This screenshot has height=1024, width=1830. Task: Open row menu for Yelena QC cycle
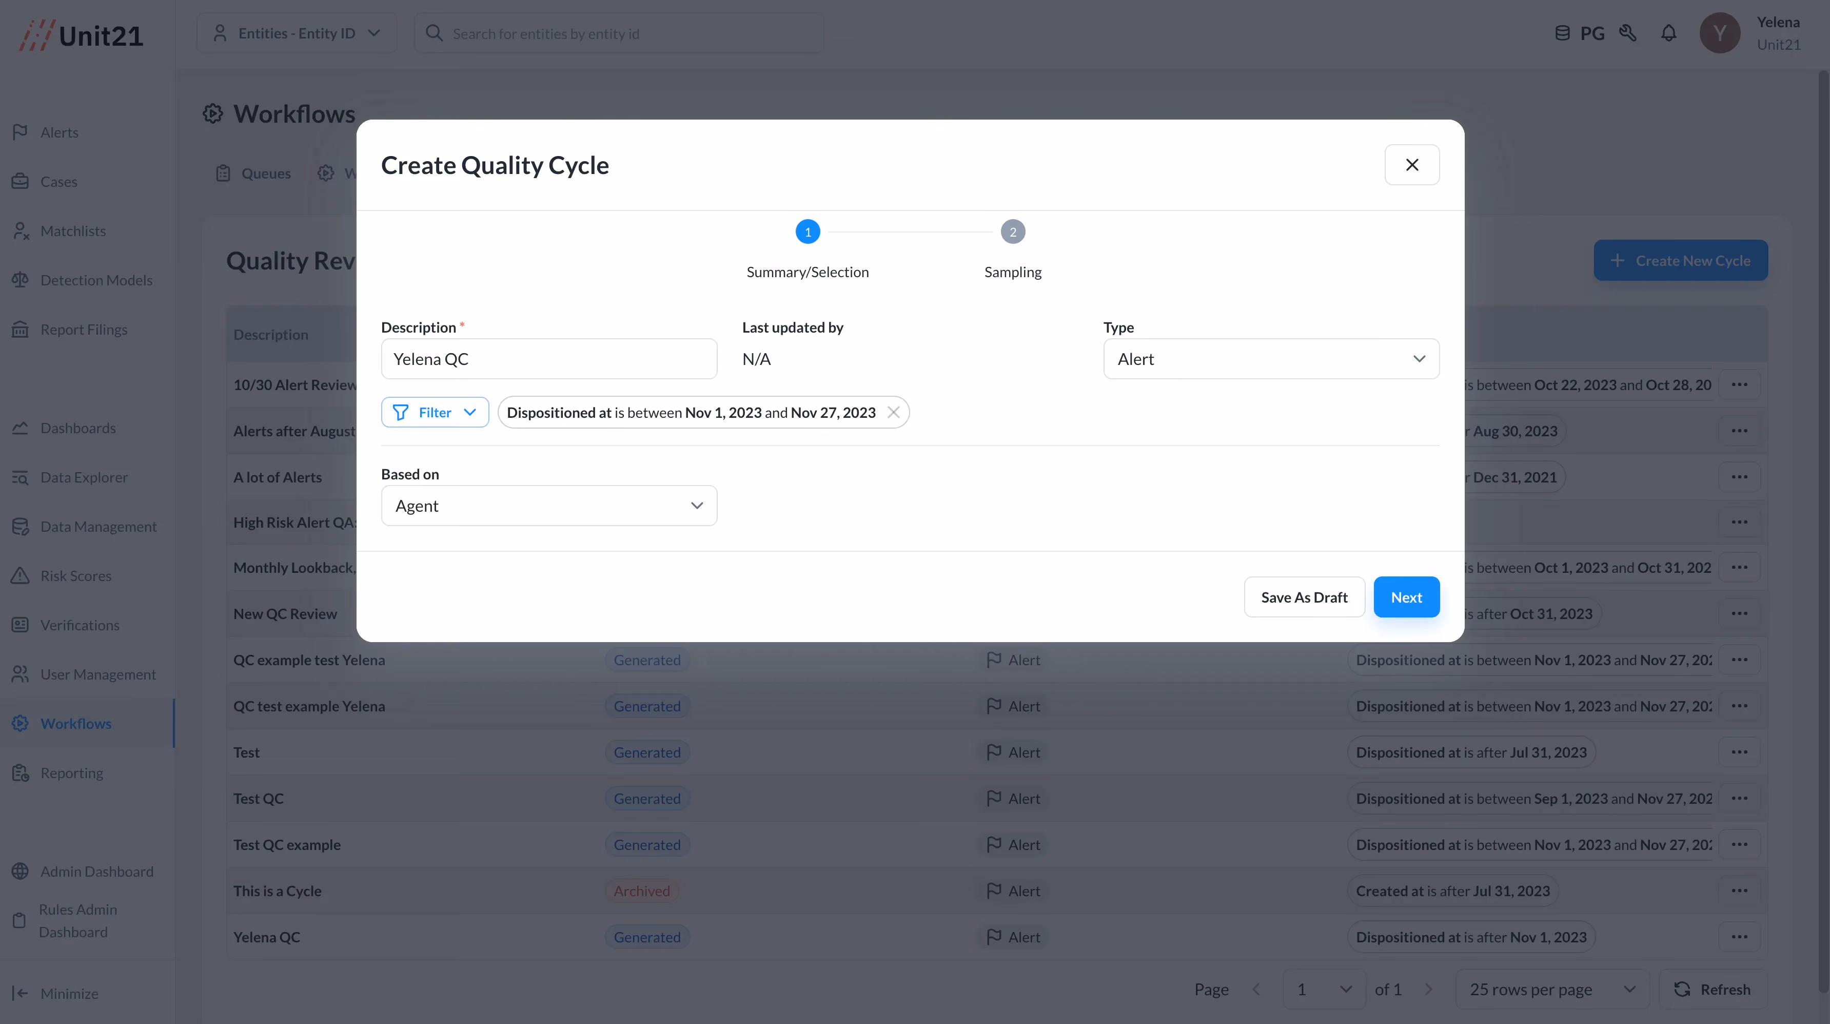point(1739,937)
